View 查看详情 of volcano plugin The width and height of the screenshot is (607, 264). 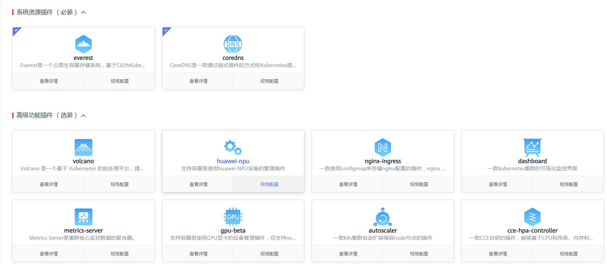click(x=48, y=184)
